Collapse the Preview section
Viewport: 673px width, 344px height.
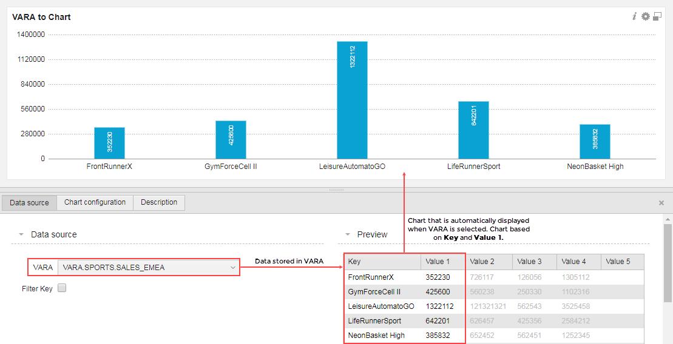pyautogui.click(x=348, y=235)
